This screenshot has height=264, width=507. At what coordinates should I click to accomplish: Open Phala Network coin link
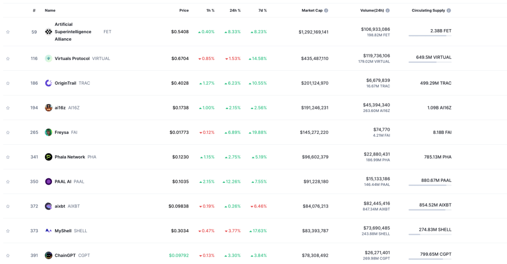70,157
